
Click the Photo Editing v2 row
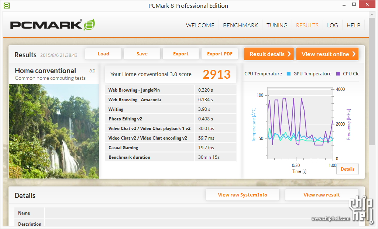(171, 119)
